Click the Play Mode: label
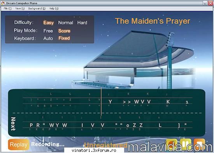The width and height of the screenshot is (214, 153). coord(25,30)
